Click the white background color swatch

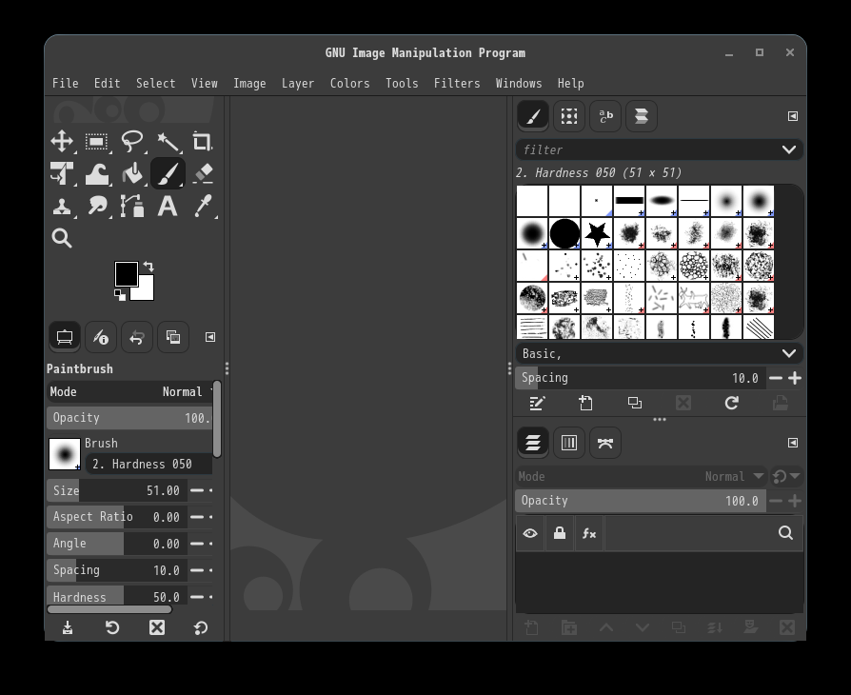coord(147,291)
